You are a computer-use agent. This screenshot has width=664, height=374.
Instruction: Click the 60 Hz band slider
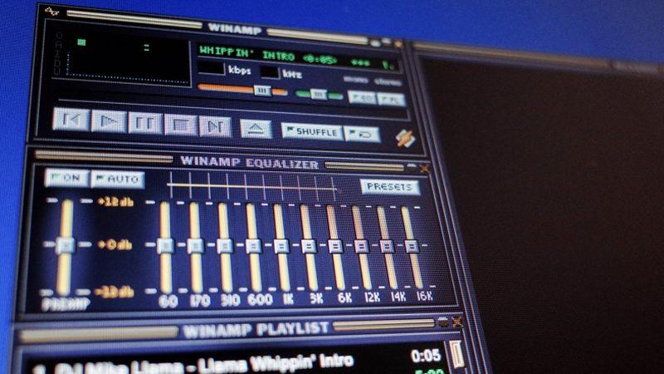click(x=165, y=246)
